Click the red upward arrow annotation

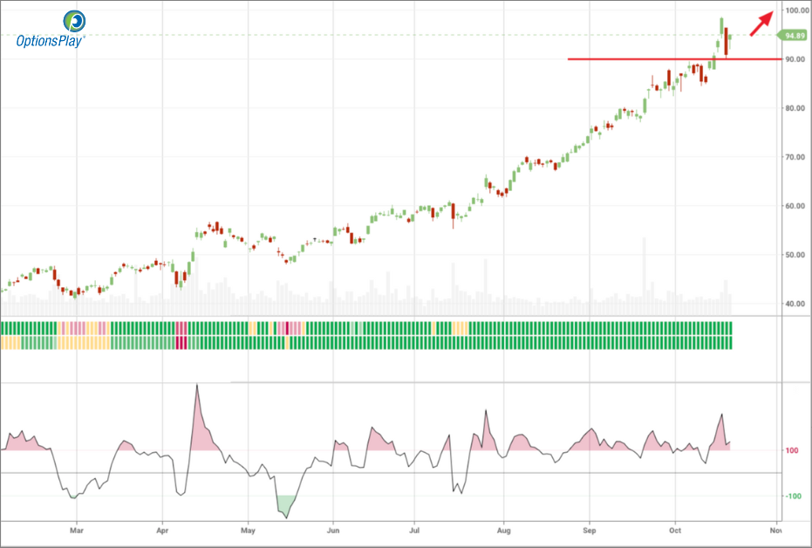pos(761,24)
